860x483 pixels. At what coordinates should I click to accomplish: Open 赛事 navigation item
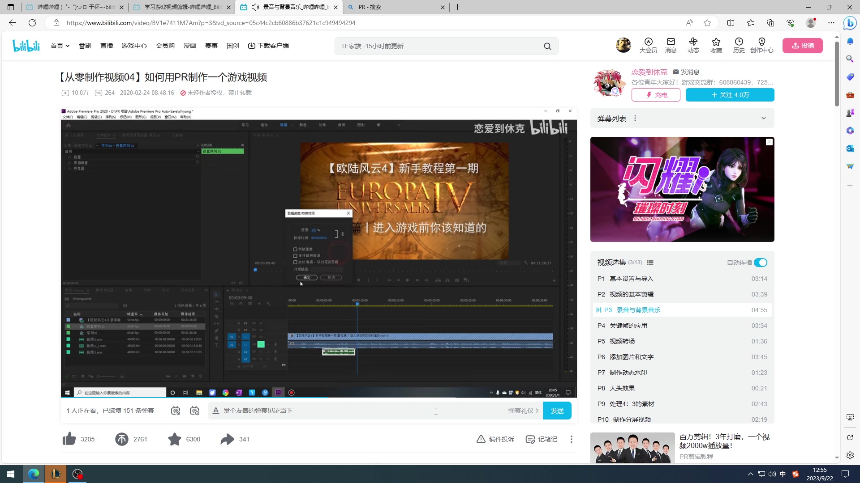click(x=211, y=46)
